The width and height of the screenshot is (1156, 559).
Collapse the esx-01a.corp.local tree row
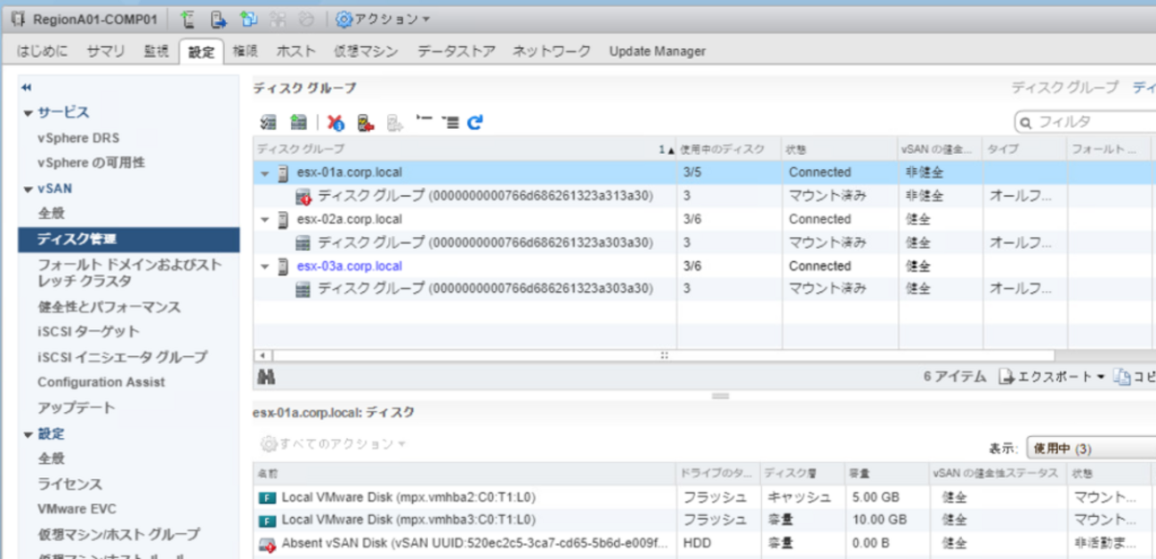[265, 173]
